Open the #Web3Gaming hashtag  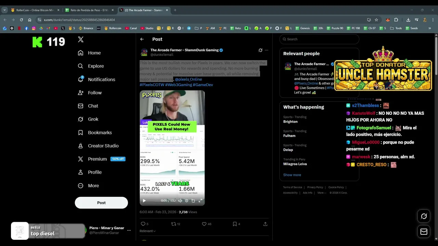[179, 85]
